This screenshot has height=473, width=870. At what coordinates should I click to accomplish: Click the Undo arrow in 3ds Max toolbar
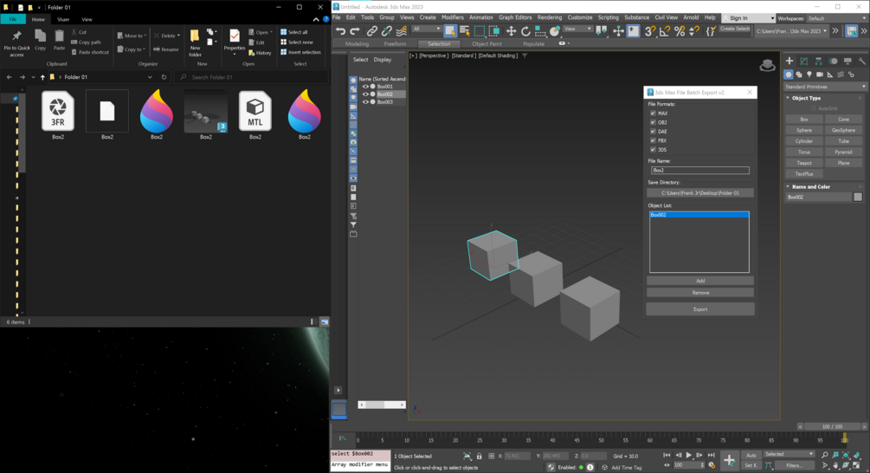coord(341,31)
